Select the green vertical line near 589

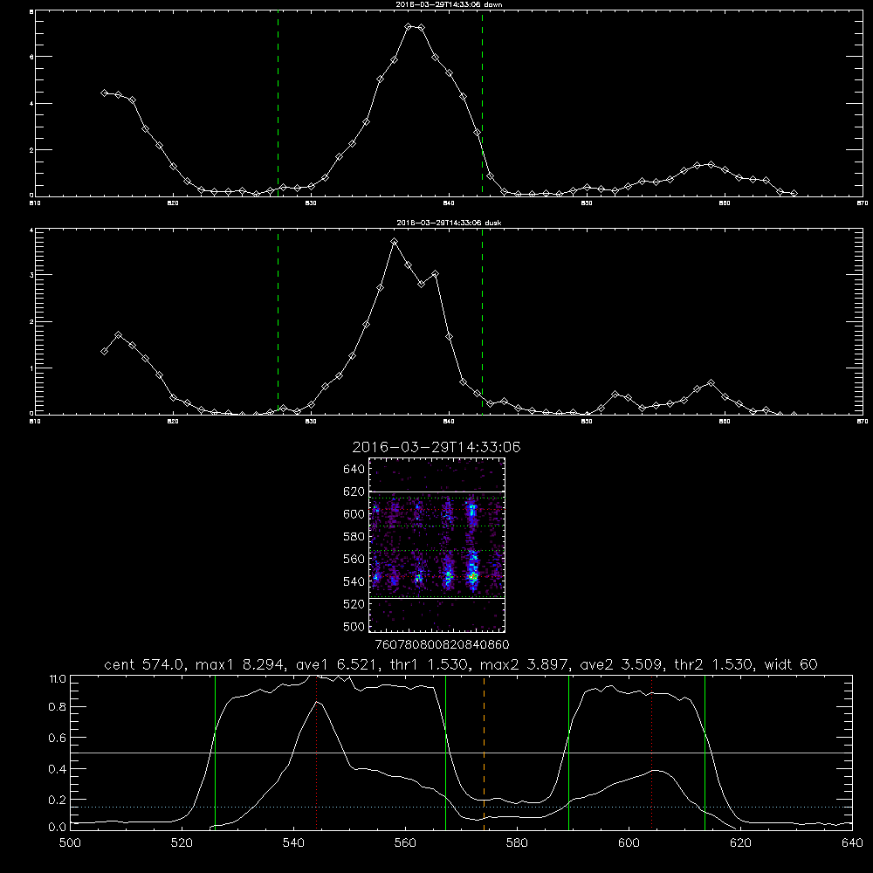568,753
